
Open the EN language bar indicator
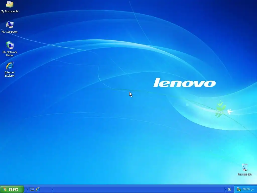(229, 189)
